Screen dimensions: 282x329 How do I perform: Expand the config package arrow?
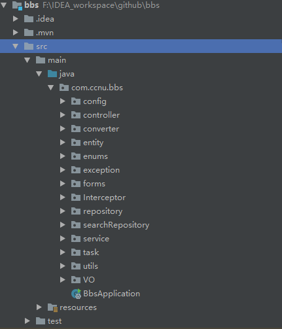pos(63,101)
